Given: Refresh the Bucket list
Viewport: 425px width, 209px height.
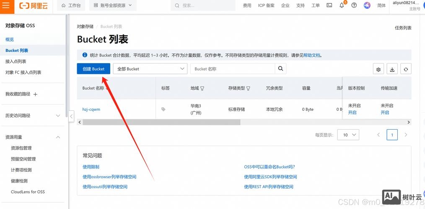Looking at the screenshot, I should point(406,69).
